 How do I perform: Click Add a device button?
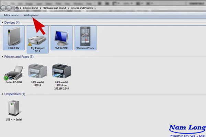[11, 15]
